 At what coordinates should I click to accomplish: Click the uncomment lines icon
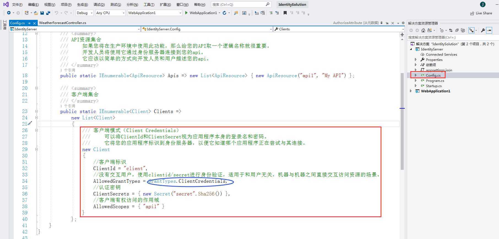(277, 13)
